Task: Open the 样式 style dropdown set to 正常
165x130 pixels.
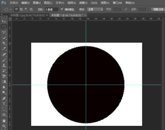Action: pos(95,10)
